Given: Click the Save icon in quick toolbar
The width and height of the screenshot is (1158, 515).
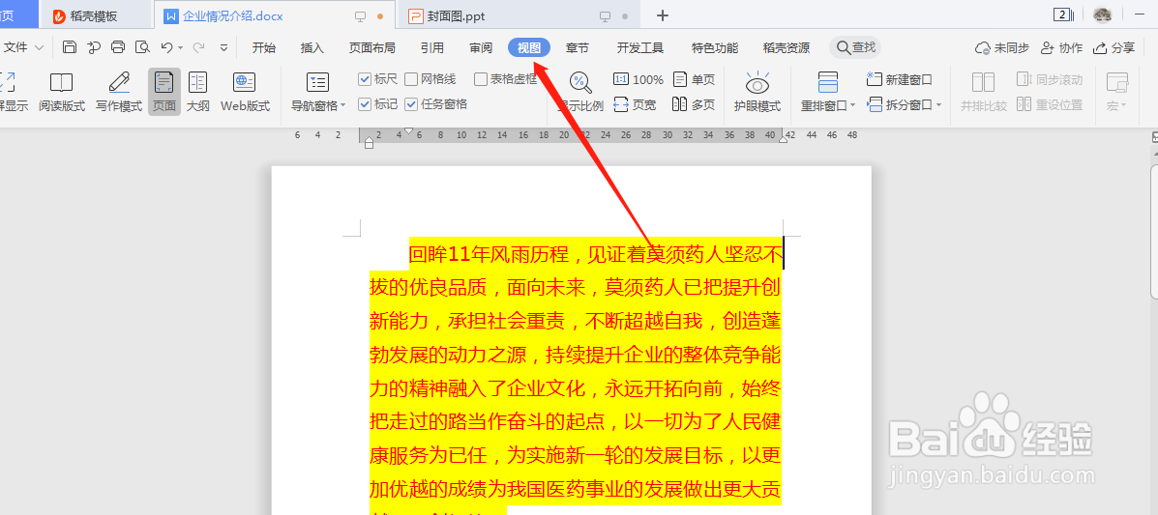Looking at the screenshot, I should 69,48.
